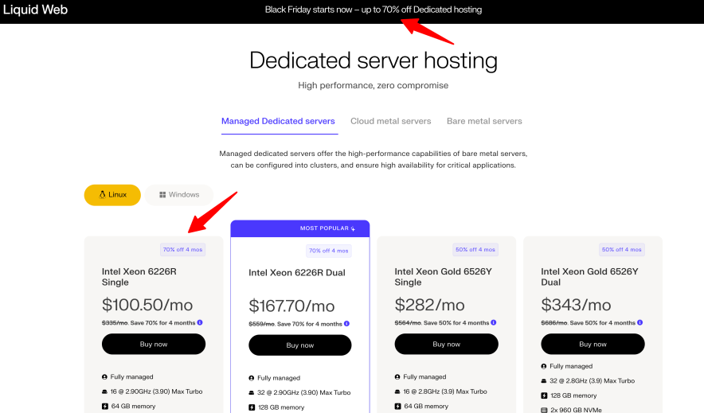Open the Black Friday 70% off banner
Viewport: 704px width, 413px height.
tap(373, 10)
